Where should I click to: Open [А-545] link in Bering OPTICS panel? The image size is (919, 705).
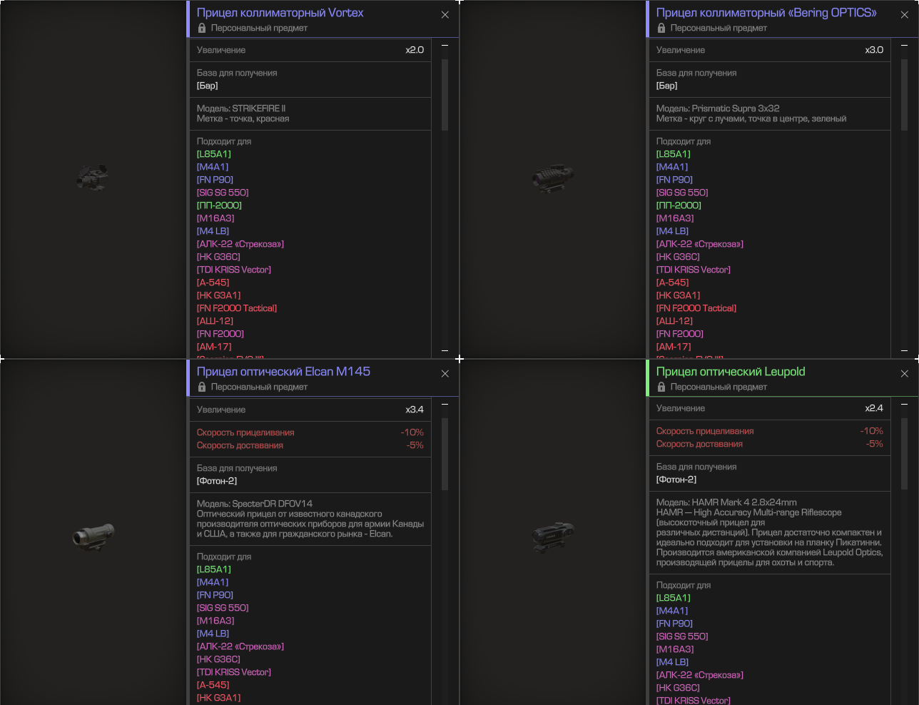tap(673, 283)
